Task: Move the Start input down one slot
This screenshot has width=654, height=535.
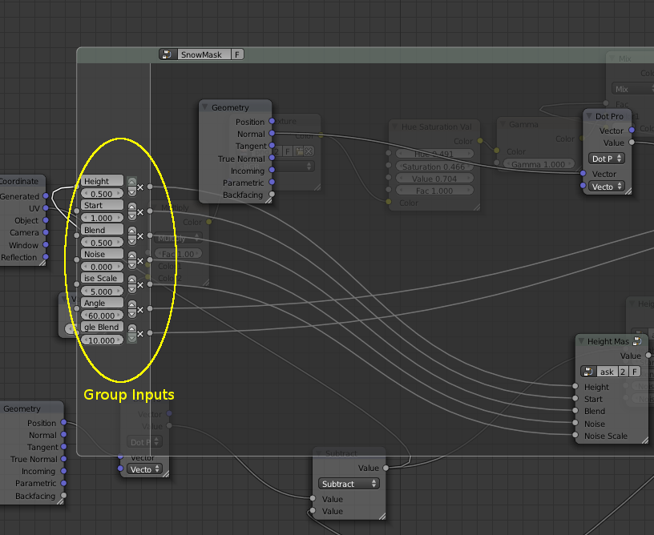Action: click(x=131, y=216)
